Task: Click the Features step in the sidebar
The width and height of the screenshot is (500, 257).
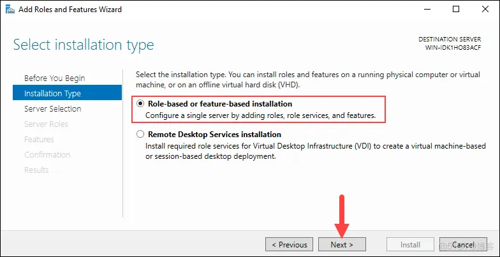Action: [x=39, y=139]
